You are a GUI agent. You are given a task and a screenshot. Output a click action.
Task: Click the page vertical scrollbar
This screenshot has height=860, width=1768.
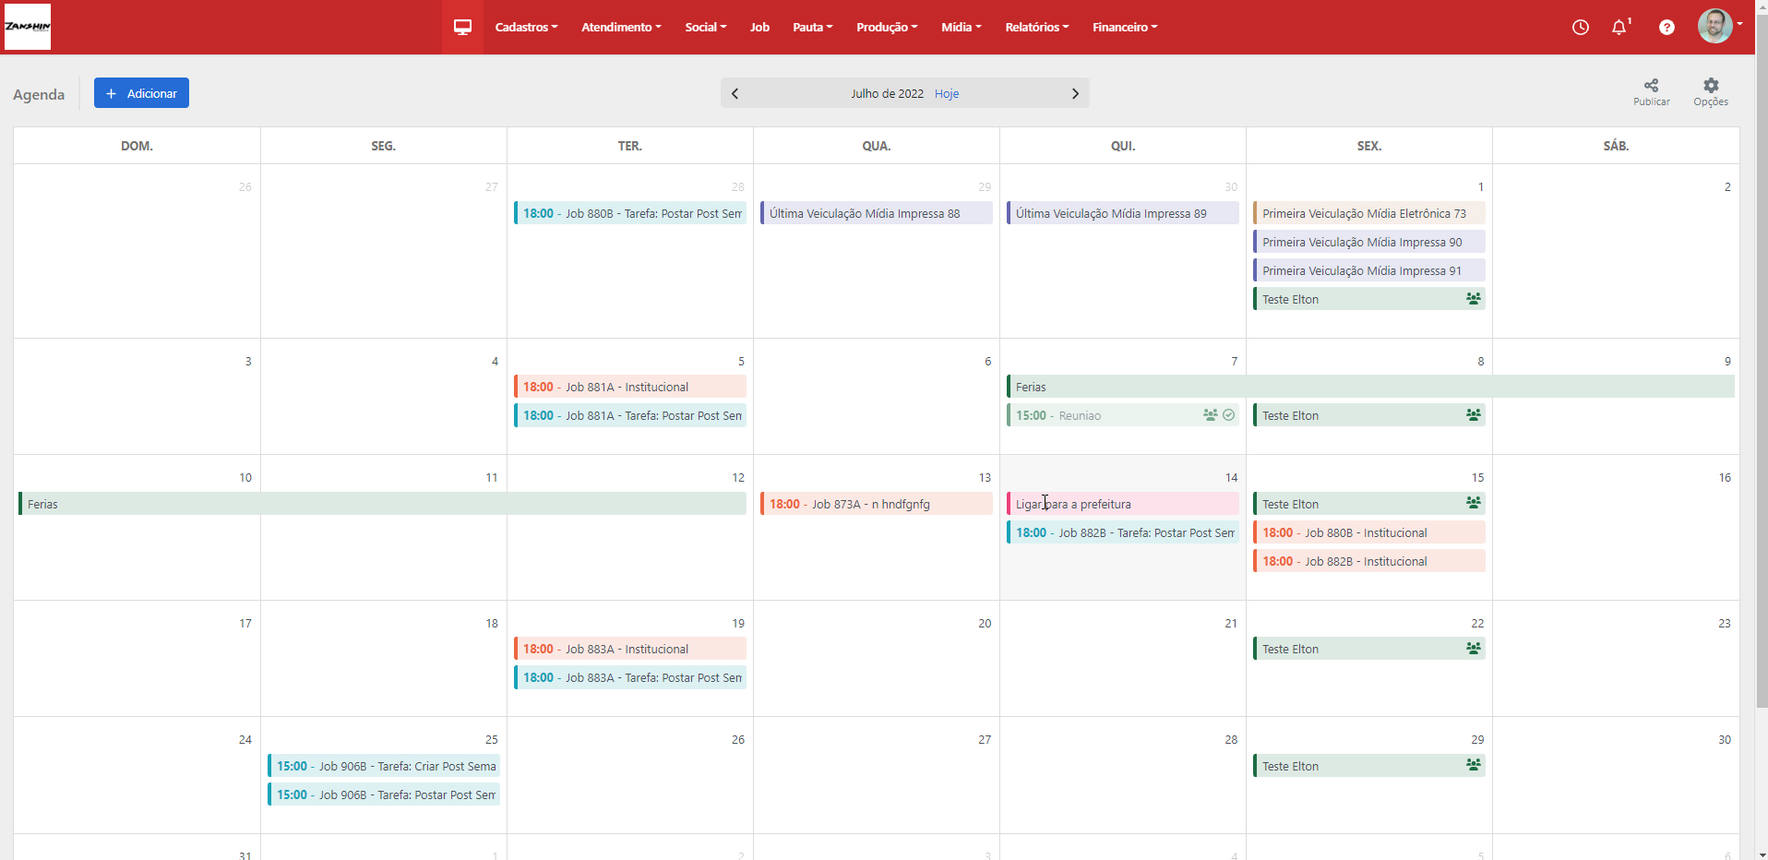1761,369
